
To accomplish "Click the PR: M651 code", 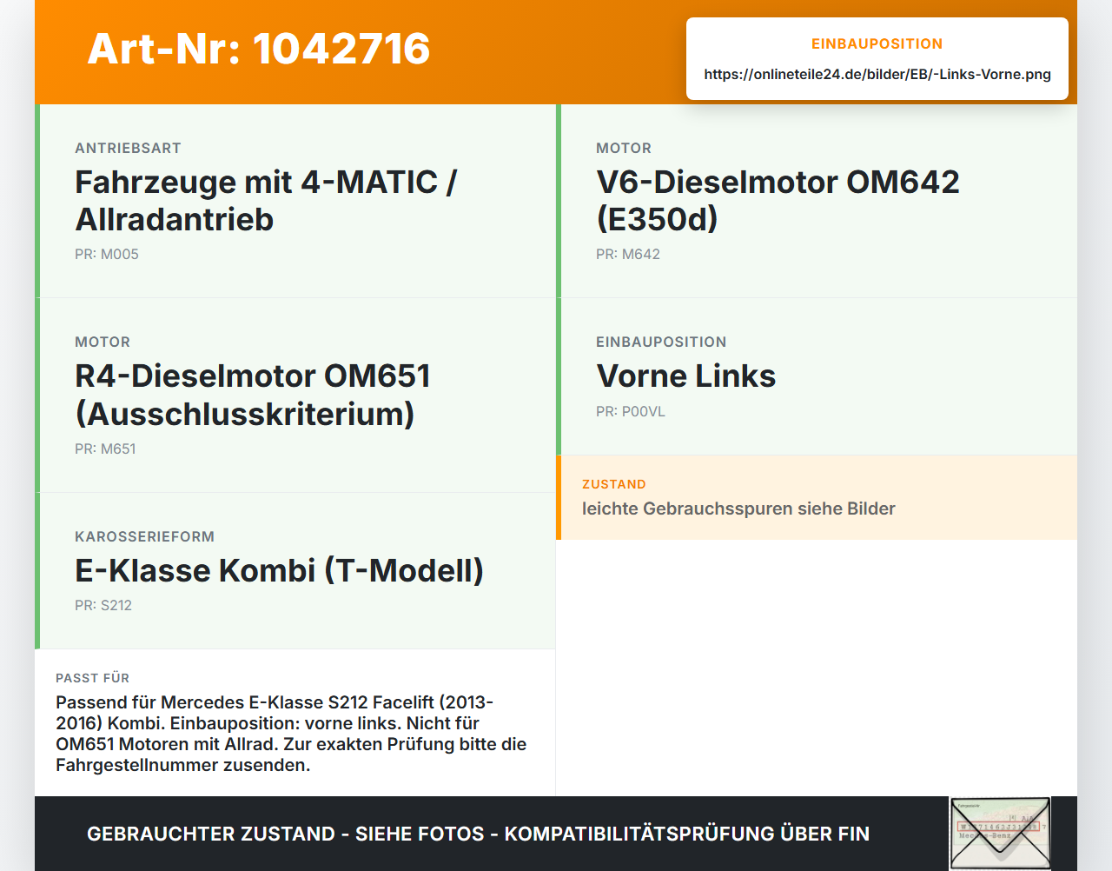I will 105,449.
